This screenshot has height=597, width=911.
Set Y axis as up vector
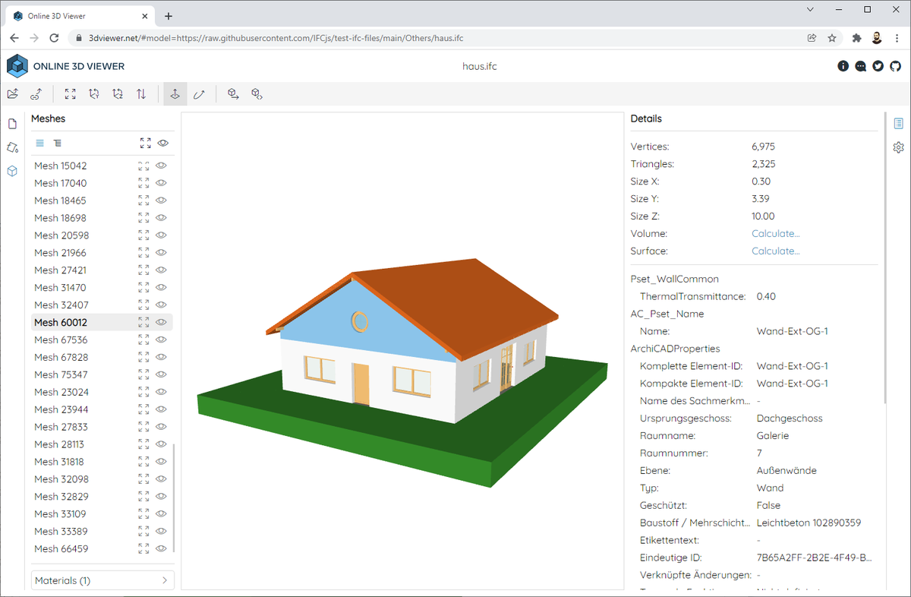[94, 94]
